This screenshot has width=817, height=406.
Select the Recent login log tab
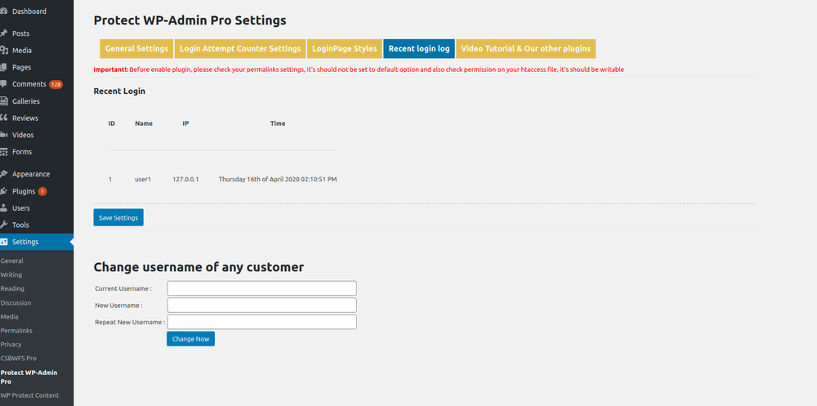tap(419, 48)
